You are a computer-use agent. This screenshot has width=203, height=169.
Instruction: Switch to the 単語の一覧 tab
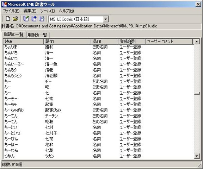pos(14,35)
